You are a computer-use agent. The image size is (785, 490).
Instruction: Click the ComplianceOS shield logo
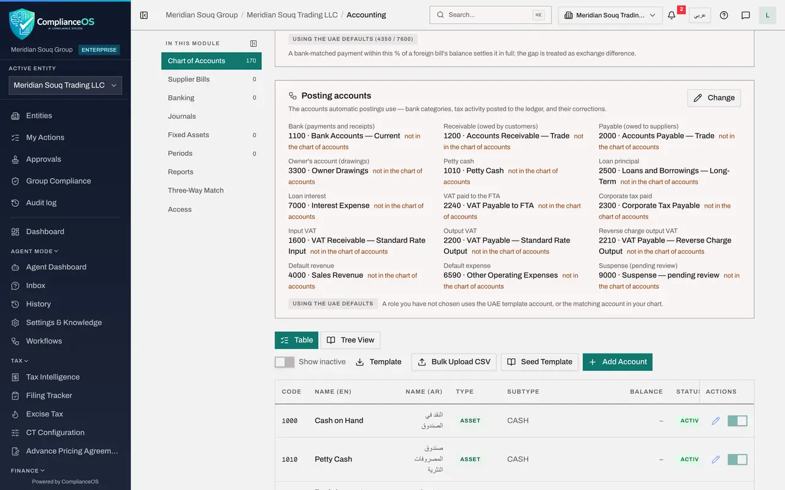22,23
